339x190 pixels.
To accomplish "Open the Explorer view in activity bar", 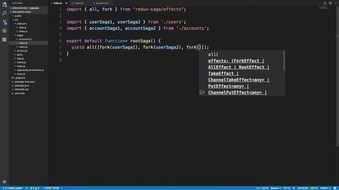I will pyautogui.click(x=4, y=4).
